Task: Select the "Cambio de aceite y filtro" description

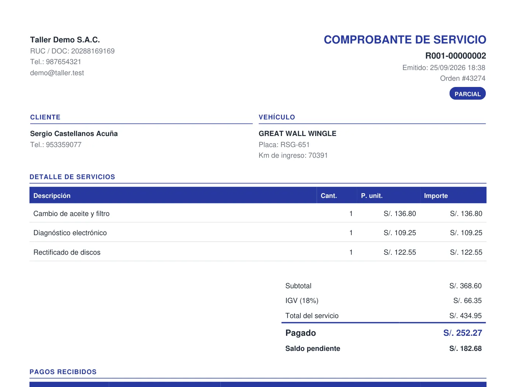Action: tap(72, 213)
